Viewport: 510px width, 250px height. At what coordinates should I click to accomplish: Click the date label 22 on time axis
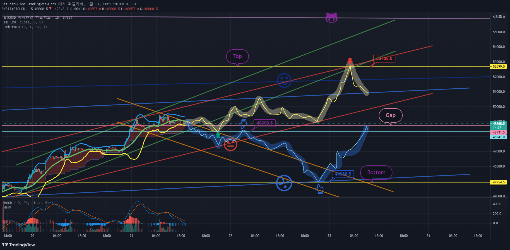(x=230, y=236)
